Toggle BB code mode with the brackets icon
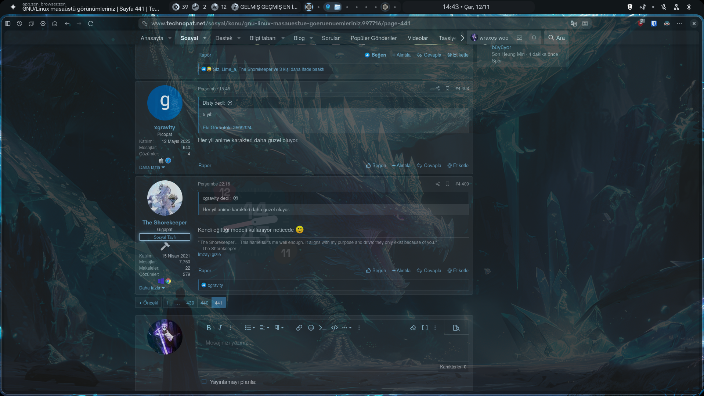 425,328
